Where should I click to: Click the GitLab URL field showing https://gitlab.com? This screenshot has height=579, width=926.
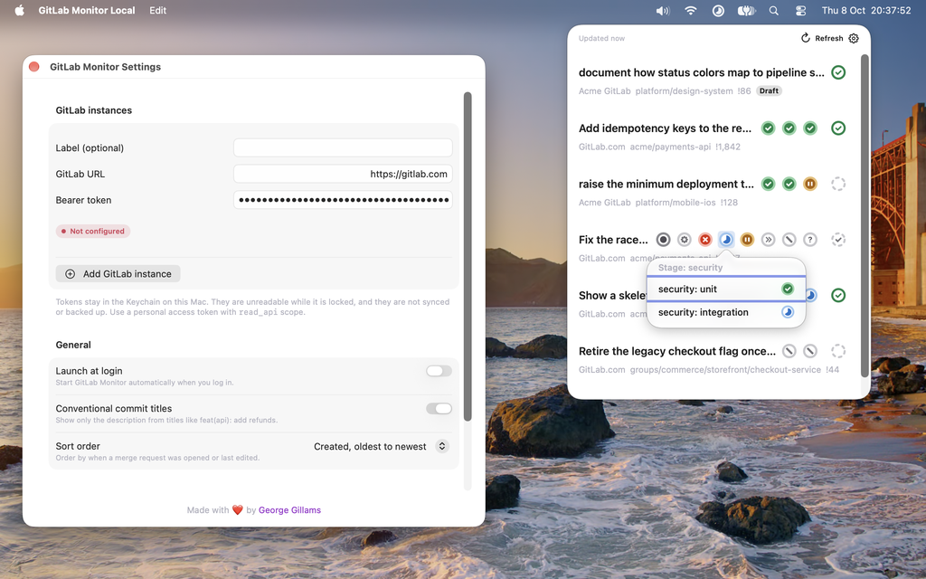[343, 174]
